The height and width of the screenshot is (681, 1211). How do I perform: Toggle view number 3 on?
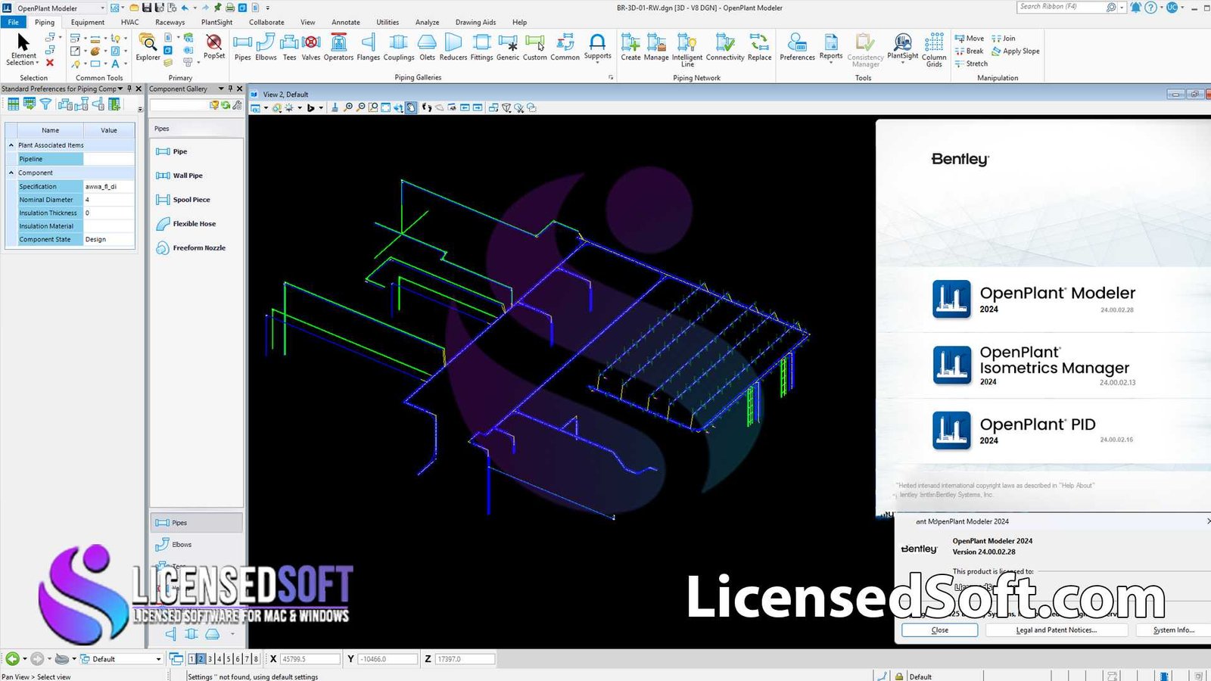click(x=210, y=659)
